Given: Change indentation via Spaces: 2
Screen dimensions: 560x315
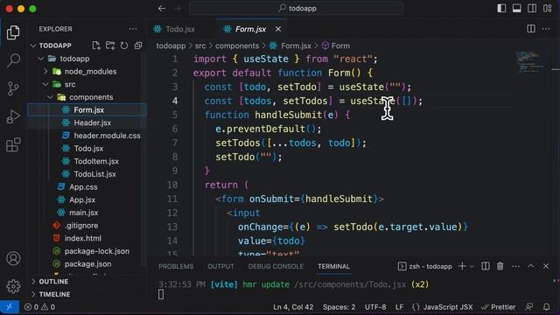Looking at the screenshot, I should coord(339,307).
